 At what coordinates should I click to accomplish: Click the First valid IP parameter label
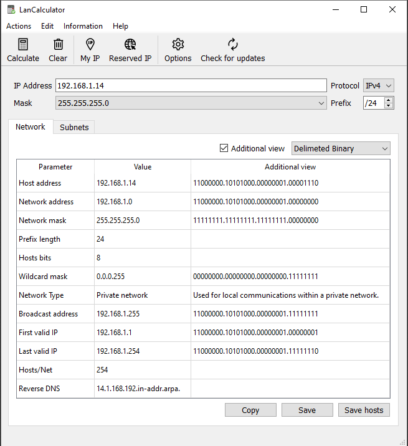tap(38, 333)
